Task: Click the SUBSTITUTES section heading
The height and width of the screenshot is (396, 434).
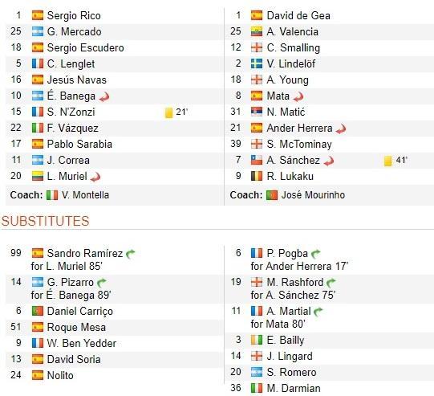Action: tap(46, 221)
